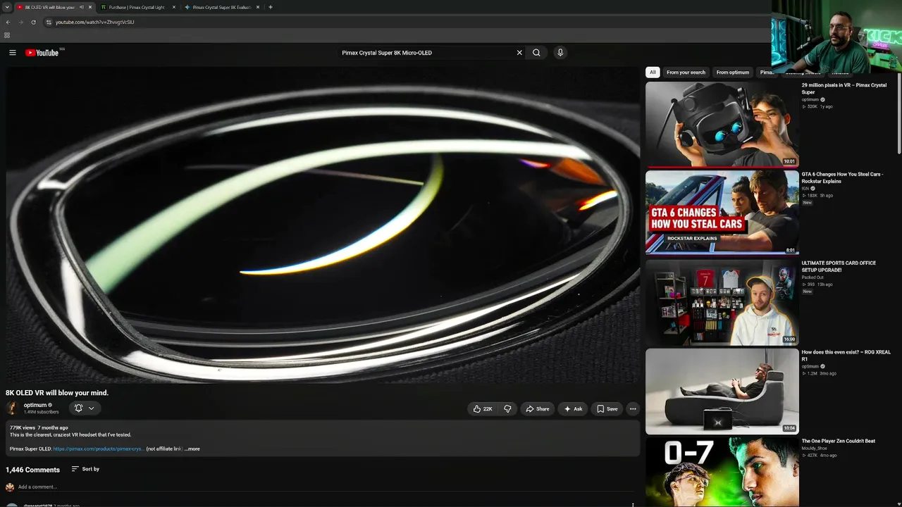The image size is (902, 507).
Task: Open the pimax.com product link
Action: tap(99, 449)
